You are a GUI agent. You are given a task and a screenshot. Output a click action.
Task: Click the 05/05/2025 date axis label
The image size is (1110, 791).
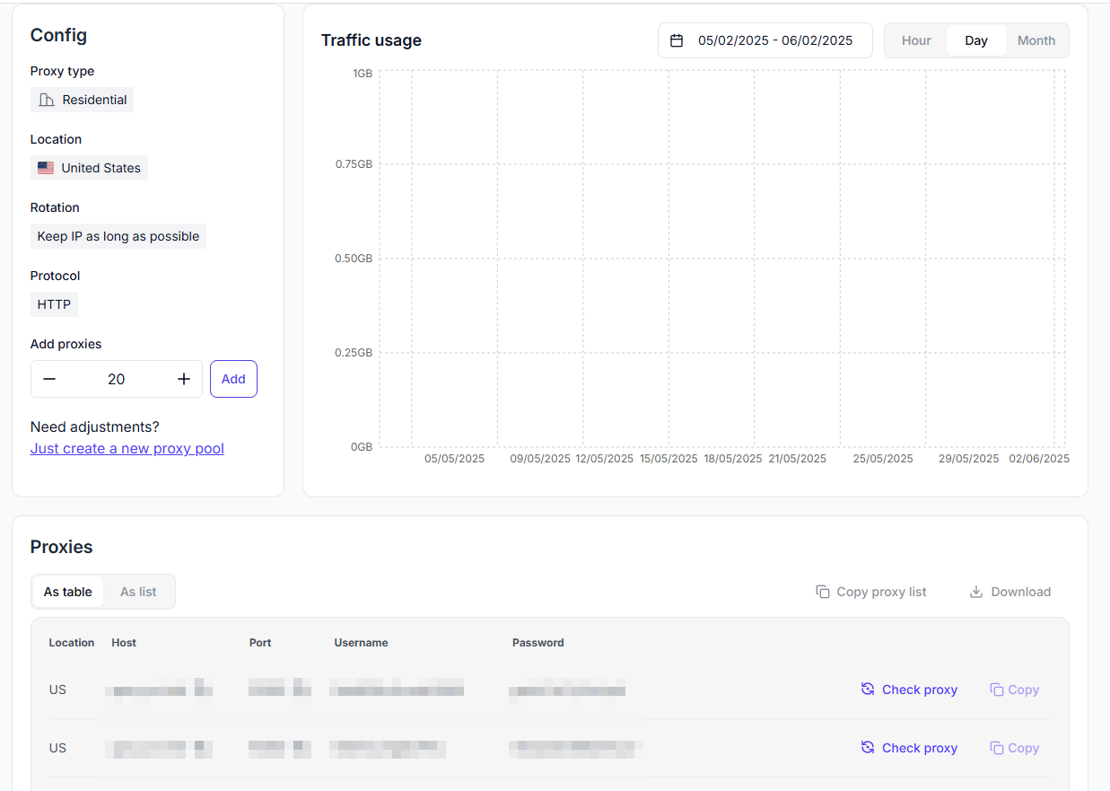point(454,459)
